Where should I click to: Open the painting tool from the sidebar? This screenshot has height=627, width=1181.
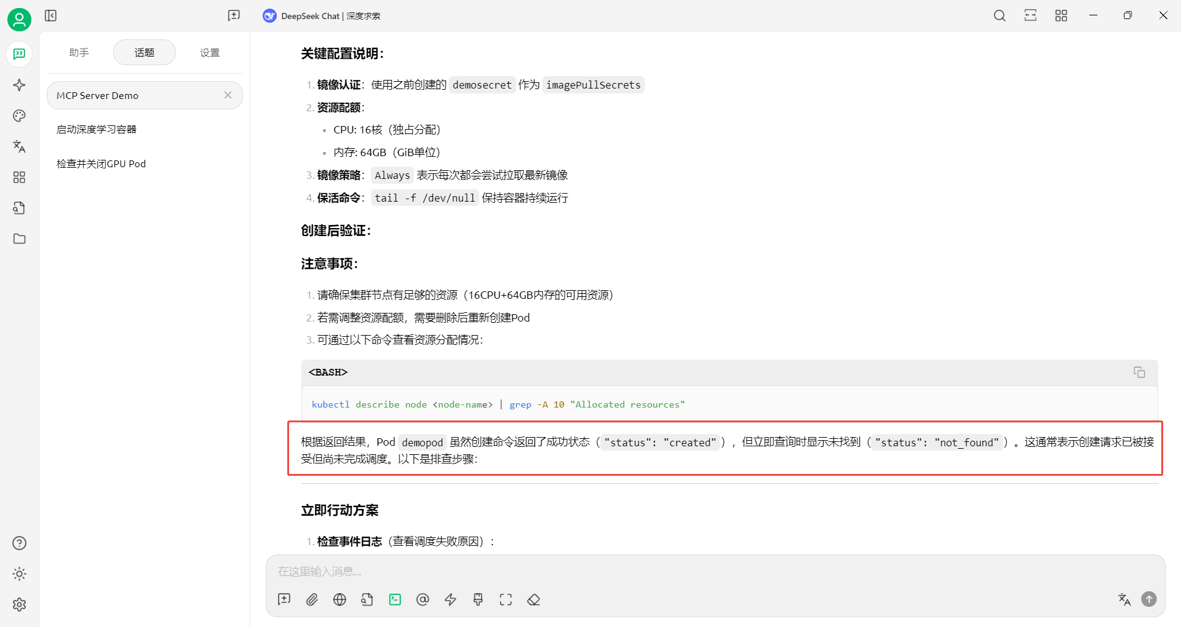pos(19,116)
